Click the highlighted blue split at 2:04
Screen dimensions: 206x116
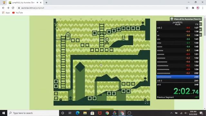pyautogui.click(x=178, y=77)
